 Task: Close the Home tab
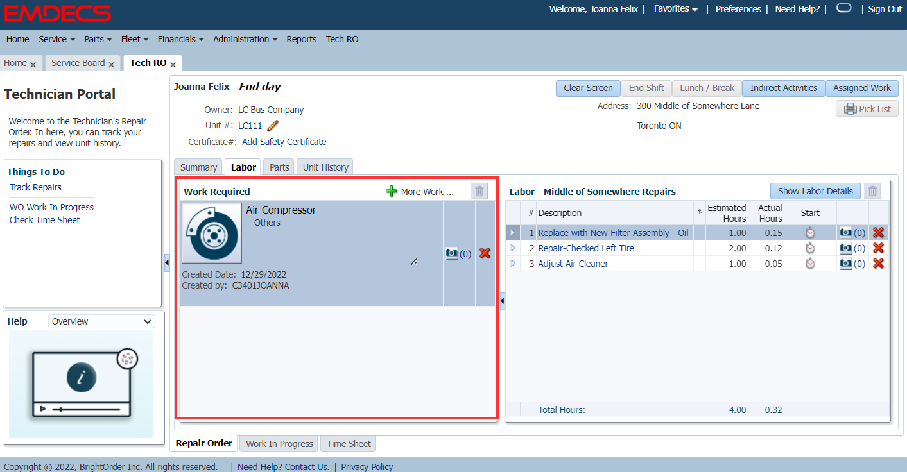point(33,65)
